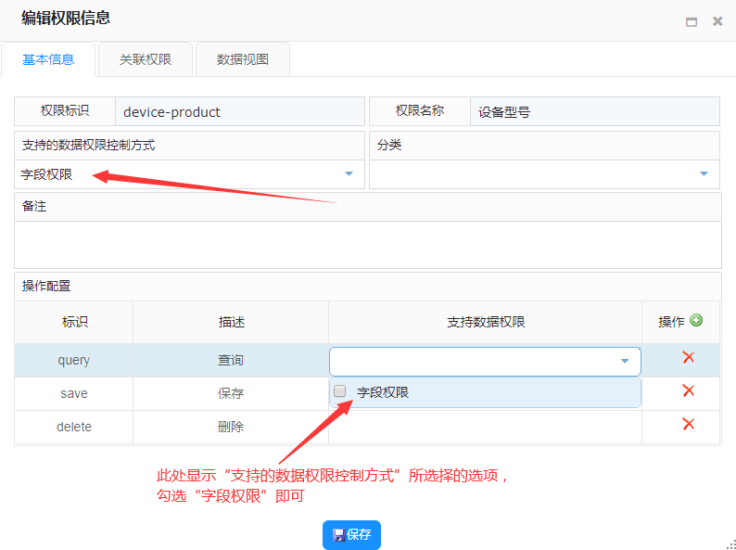Screen dimensions: 736x550
Task: Click the 保存 button
Action: [351, 534]
